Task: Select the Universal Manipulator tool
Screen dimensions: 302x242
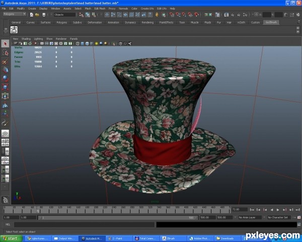Action: (x=5, y=96)
